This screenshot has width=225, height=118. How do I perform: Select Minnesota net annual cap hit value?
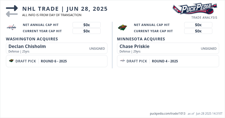198,25
